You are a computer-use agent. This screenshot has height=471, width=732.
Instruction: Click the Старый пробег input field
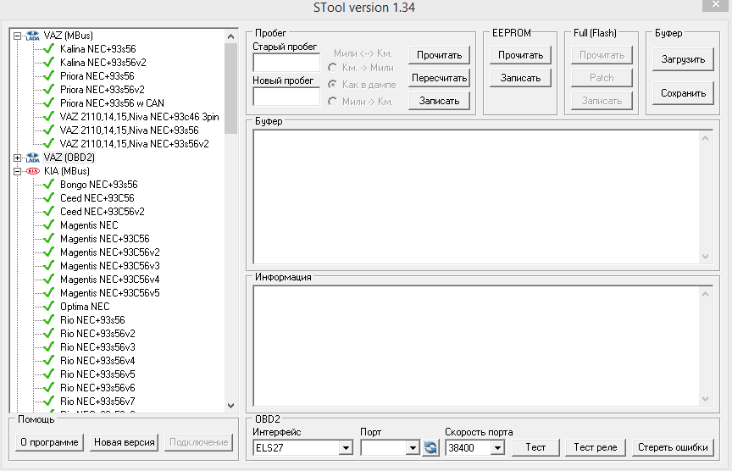pos(286,63)
